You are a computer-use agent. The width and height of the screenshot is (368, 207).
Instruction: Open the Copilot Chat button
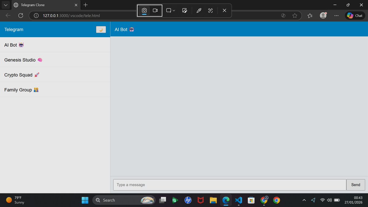click(355, 16)
